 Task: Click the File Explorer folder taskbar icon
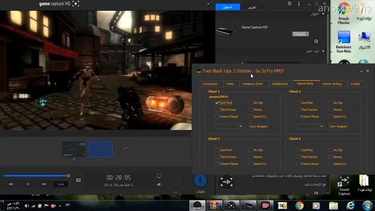point(333,206)
